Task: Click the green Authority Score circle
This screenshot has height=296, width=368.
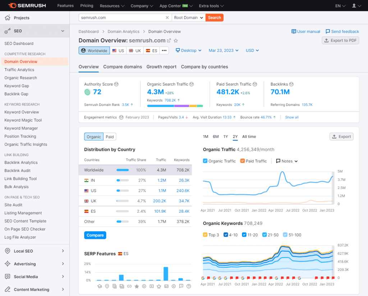Action: (87, 92)
